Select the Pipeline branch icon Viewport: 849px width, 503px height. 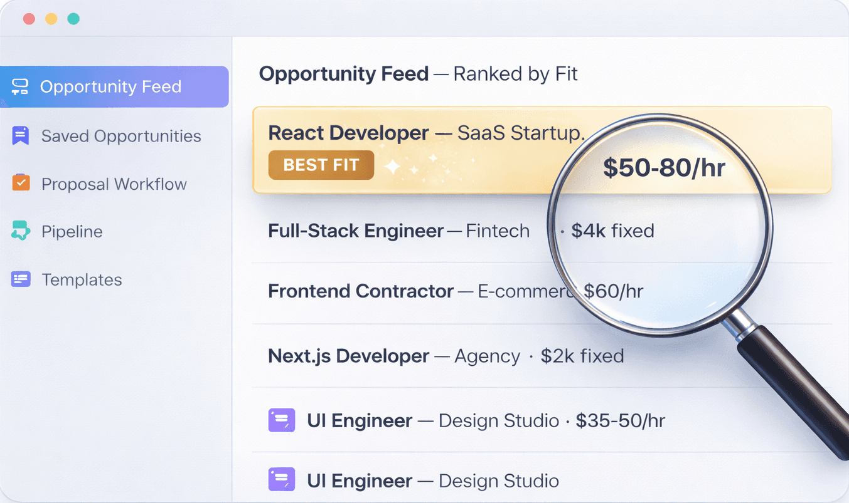pos(19,231)
